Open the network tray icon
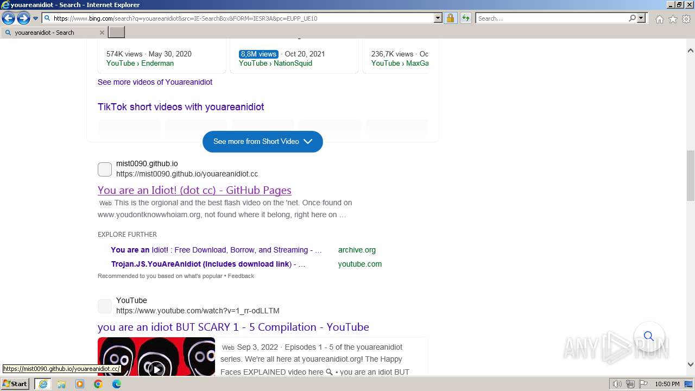Image resolution: width=695 pixels, height=391 pixels. coord(630,384)
